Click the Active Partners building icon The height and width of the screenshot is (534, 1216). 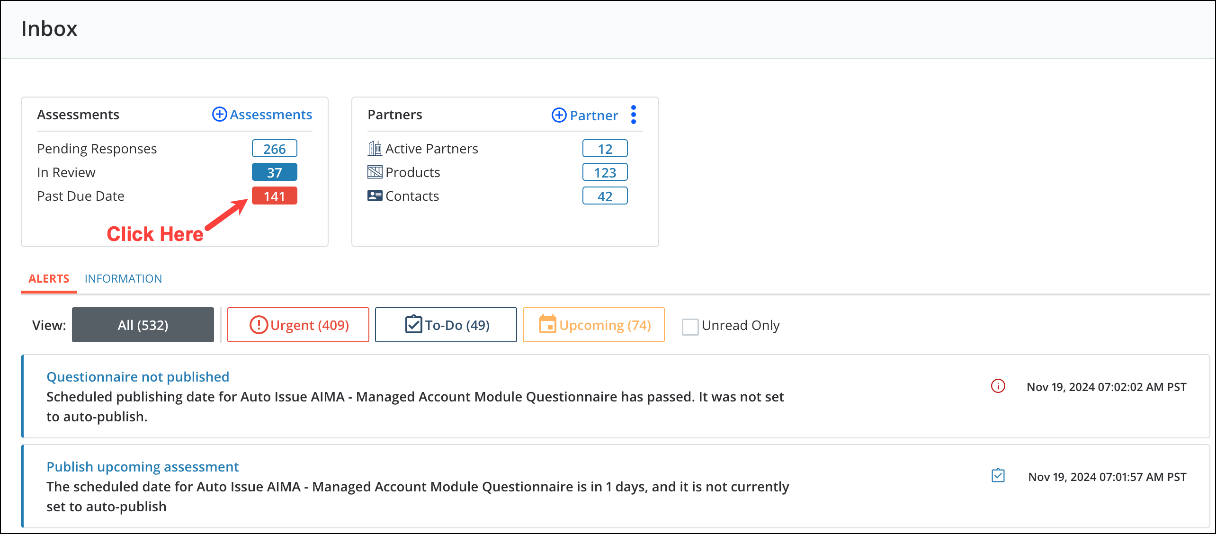tap(375, 148)
